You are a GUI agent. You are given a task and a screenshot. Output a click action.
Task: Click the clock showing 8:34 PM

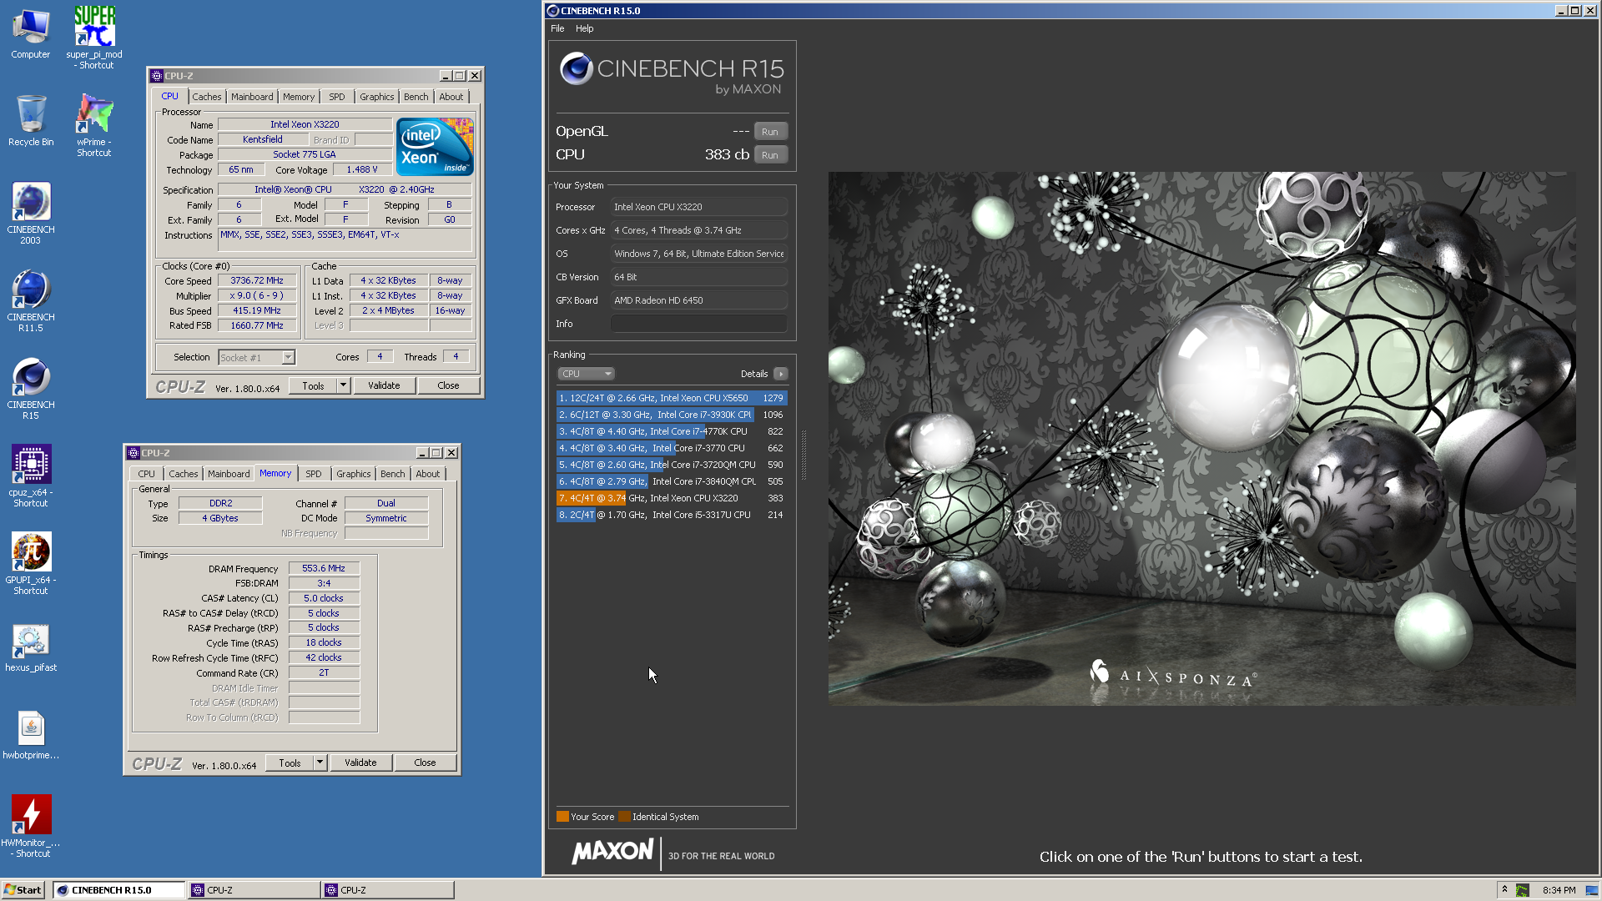point(1559,890)
